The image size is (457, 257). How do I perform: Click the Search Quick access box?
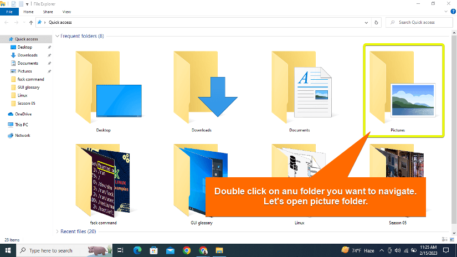(419, 23)
